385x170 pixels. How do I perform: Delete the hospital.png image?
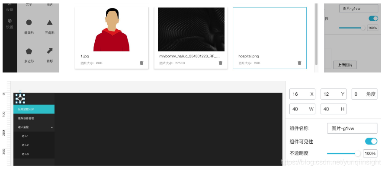click(x=299, y=63)
